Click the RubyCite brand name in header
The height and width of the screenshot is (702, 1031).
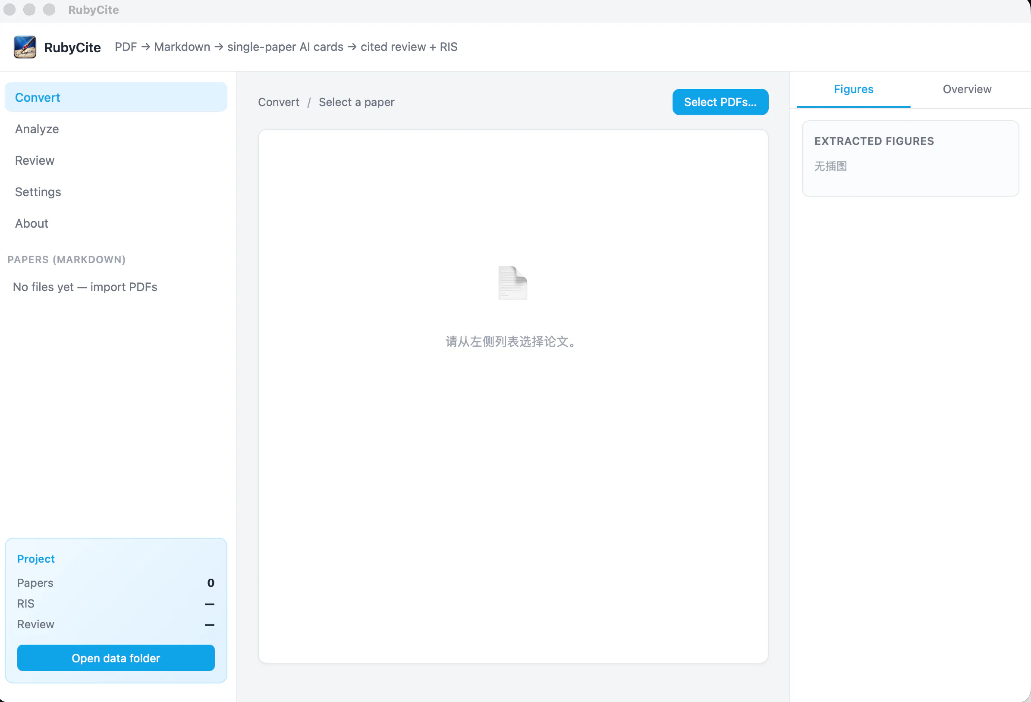pyautogui.click(x=72, y=47)
